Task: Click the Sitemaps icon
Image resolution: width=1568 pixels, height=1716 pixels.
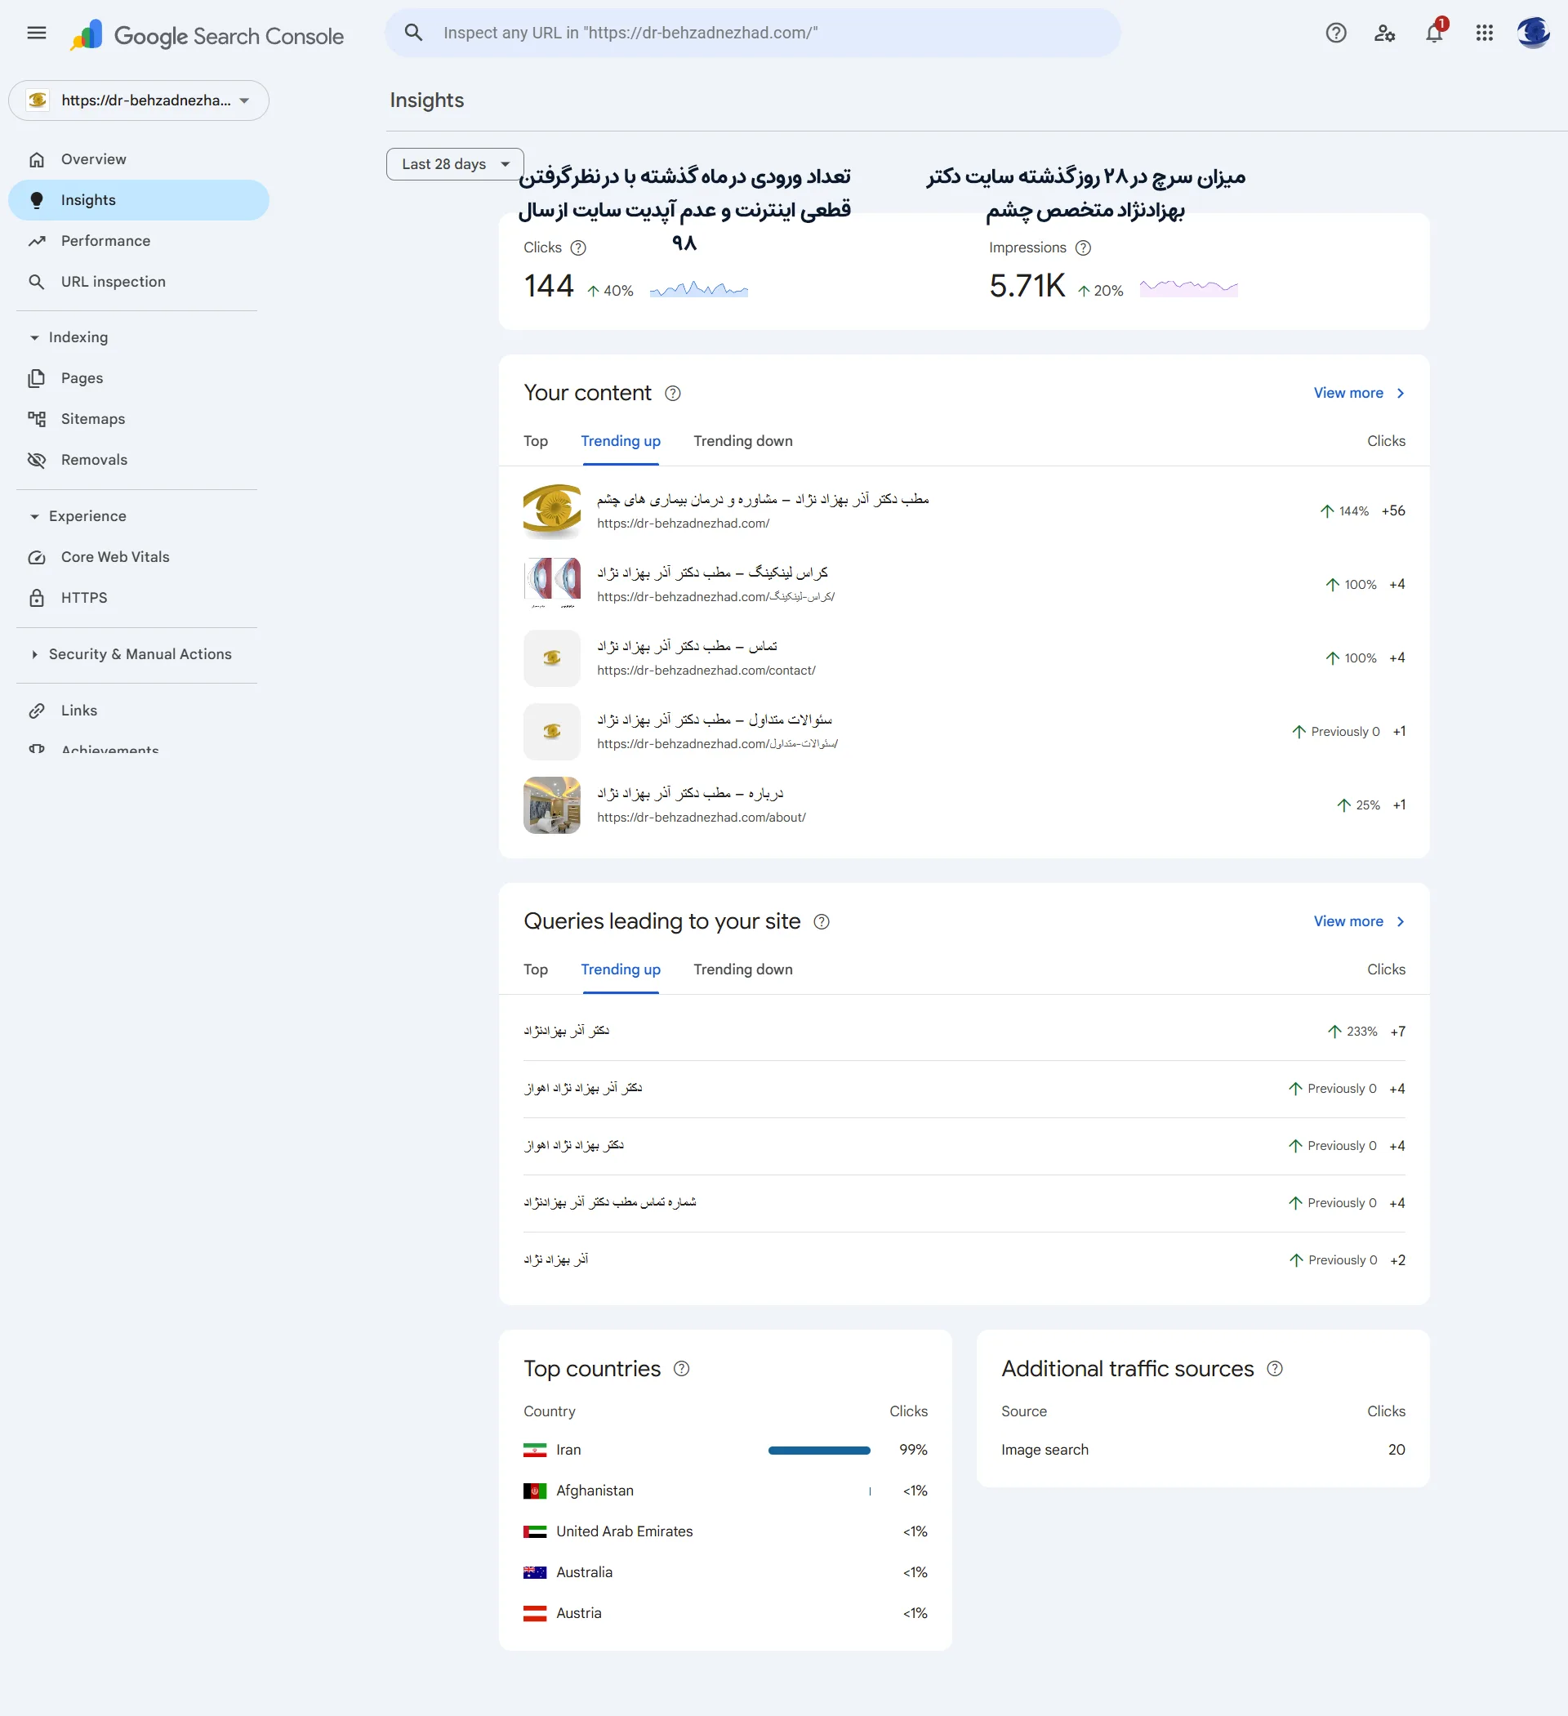Action: point(37,420)
